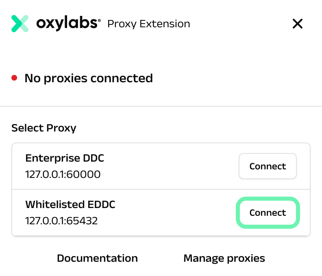Click the Oxylabs green X logo icon
Screen dimensions: 322x276
20,24
